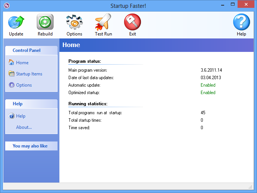Click the Update globe icon in the toolbar
Image resolution: width=257 pixels, height=193 pixels.
click(16, 22)
